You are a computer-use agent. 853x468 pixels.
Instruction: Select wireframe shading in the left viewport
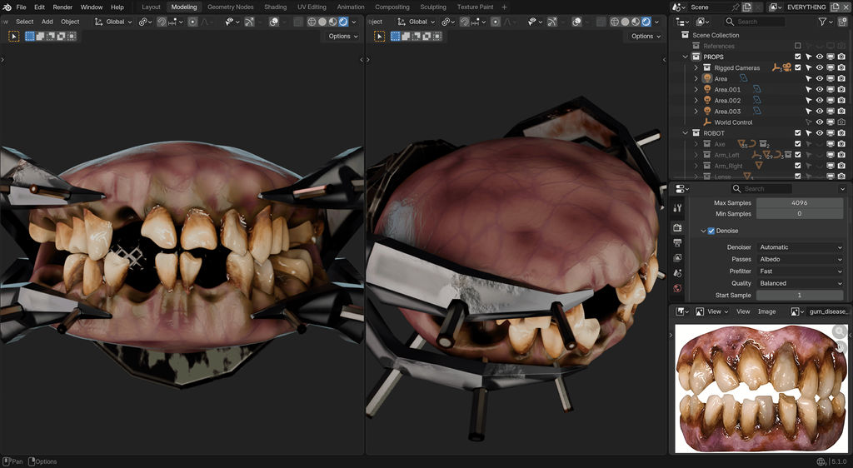312,22
